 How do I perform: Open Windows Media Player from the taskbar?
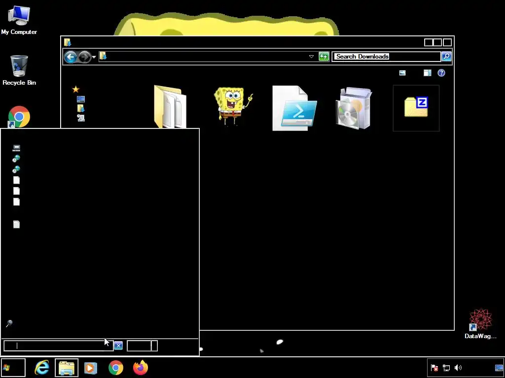coord(91,368)
